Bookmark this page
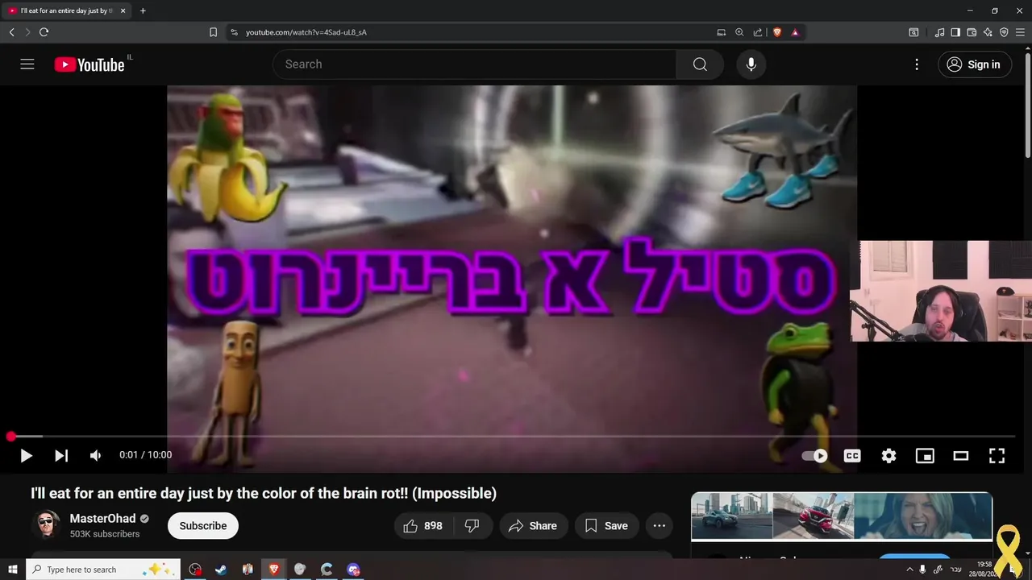This screenshot has height=580, width=1032. point(213,32)
